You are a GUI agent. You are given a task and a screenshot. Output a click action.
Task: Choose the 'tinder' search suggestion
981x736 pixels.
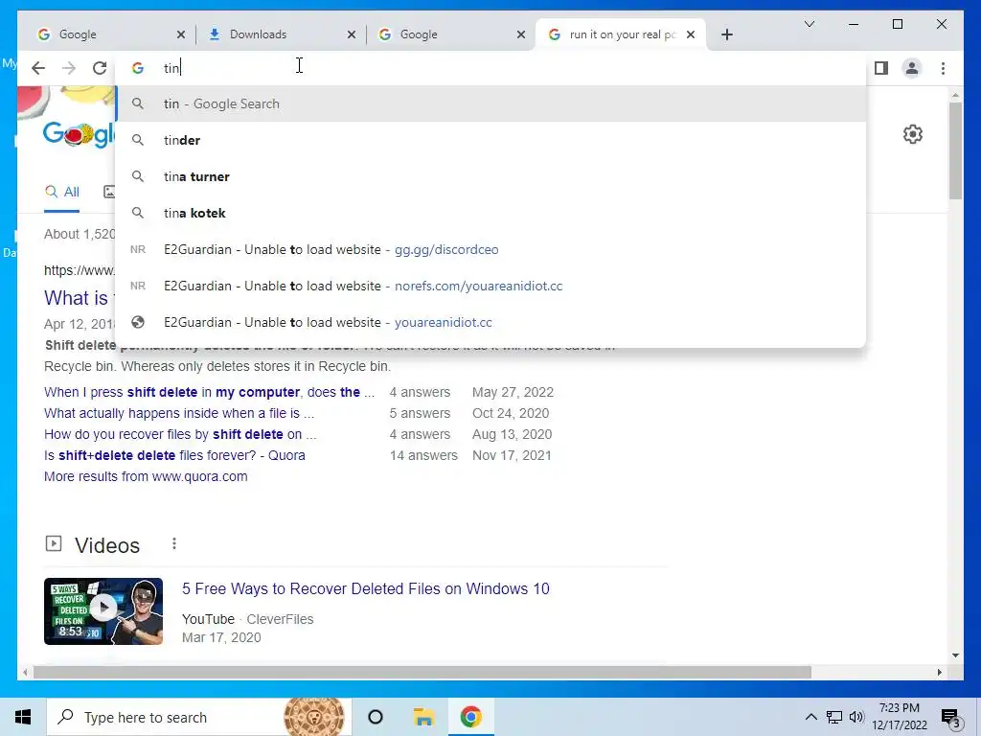(x=491, y=140)
